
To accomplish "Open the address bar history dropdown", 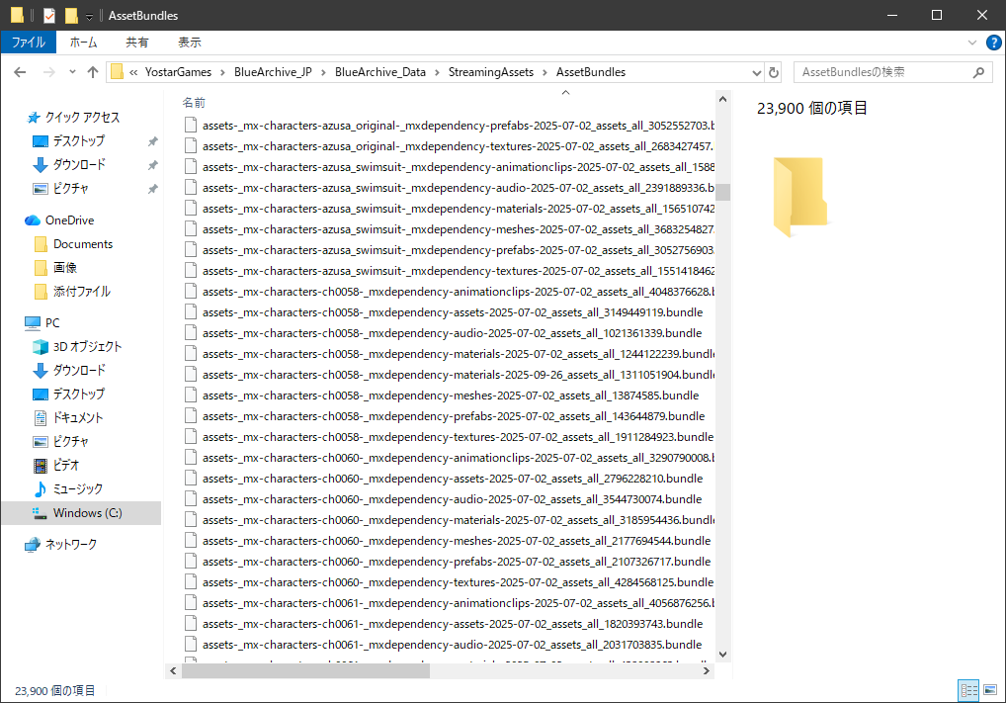I will [x=756, y=72].
